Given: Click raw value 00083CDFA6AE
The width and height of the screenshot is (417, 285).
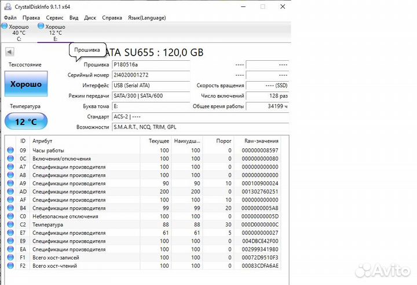Looking at the screenshot, I should point(260,266).
